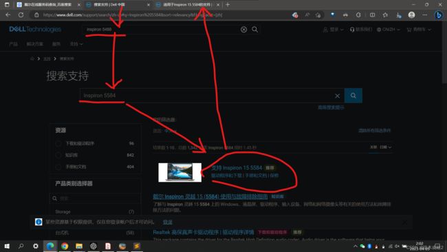Clear the header search with the circled X

(x=243, y=30)
